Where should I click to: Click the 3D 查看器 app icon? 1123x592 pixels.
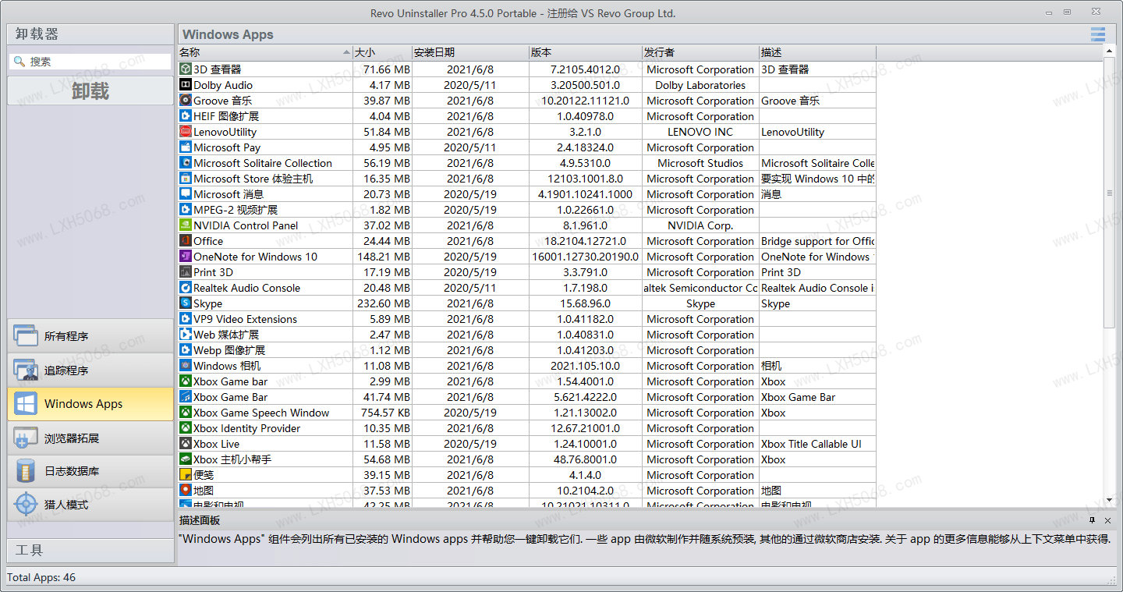point(186,69)
